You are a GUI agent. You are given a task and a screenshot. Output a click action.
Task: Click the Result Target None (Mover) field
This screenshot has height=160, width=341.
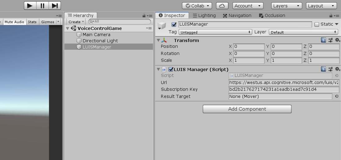280,96
